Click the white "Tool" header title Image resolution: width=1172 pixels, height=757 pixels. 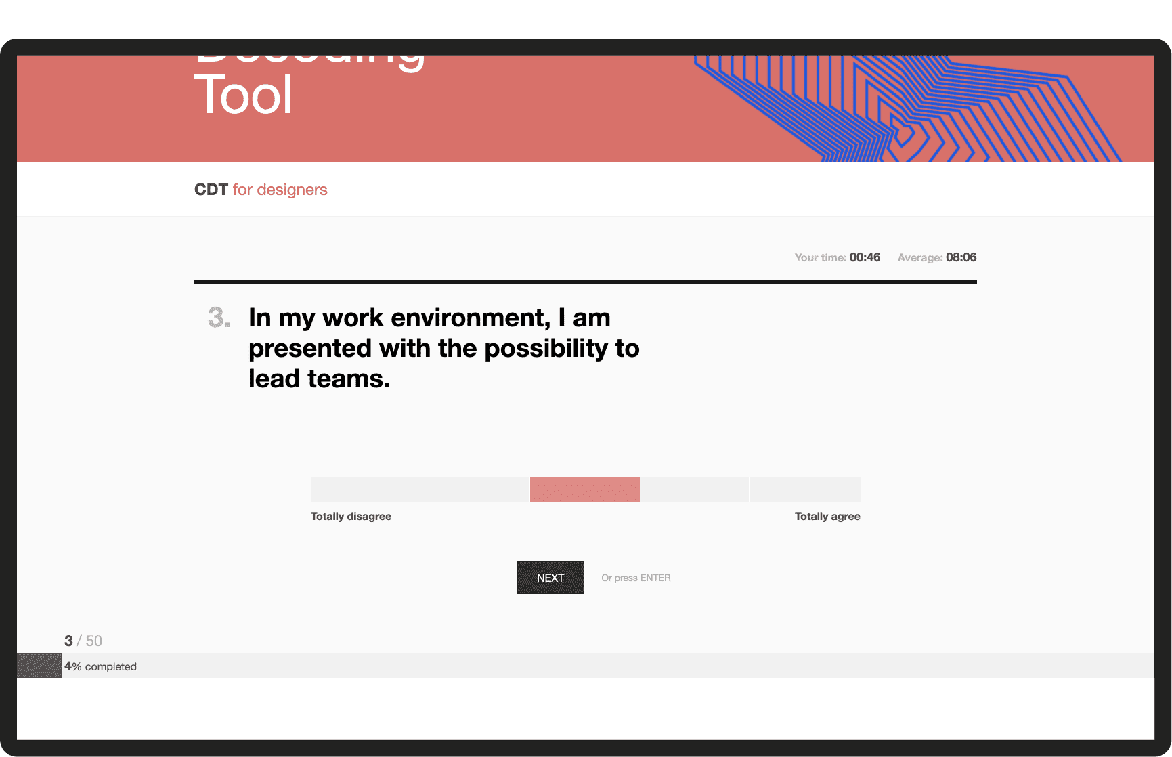point(243,95)
